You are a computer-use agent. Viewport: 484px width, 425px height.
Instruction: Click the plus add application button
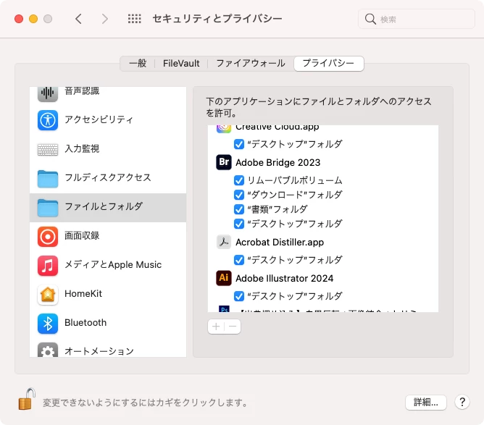pyautogui.click(x=216, y=327)
